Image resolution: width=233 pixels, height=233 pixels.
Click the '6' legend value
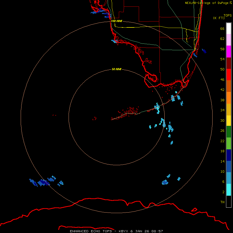pos(223,181)
